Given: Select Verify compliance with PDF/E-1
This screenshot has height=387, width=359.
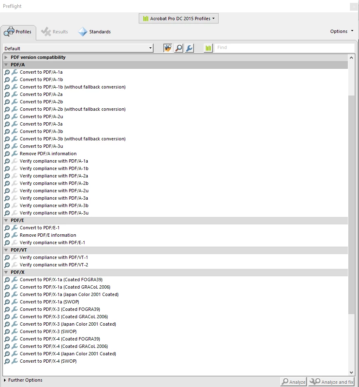Looking at the screenshot, I should coord(52,242).
